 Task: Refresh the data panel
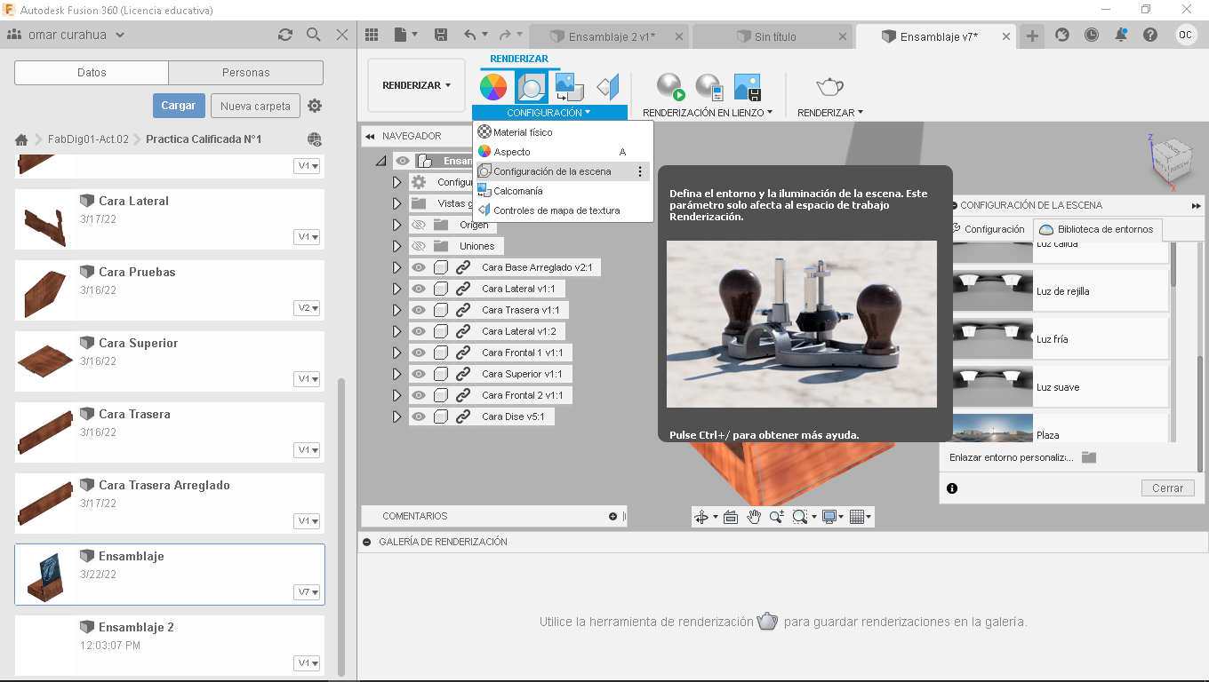pos(285,35)
